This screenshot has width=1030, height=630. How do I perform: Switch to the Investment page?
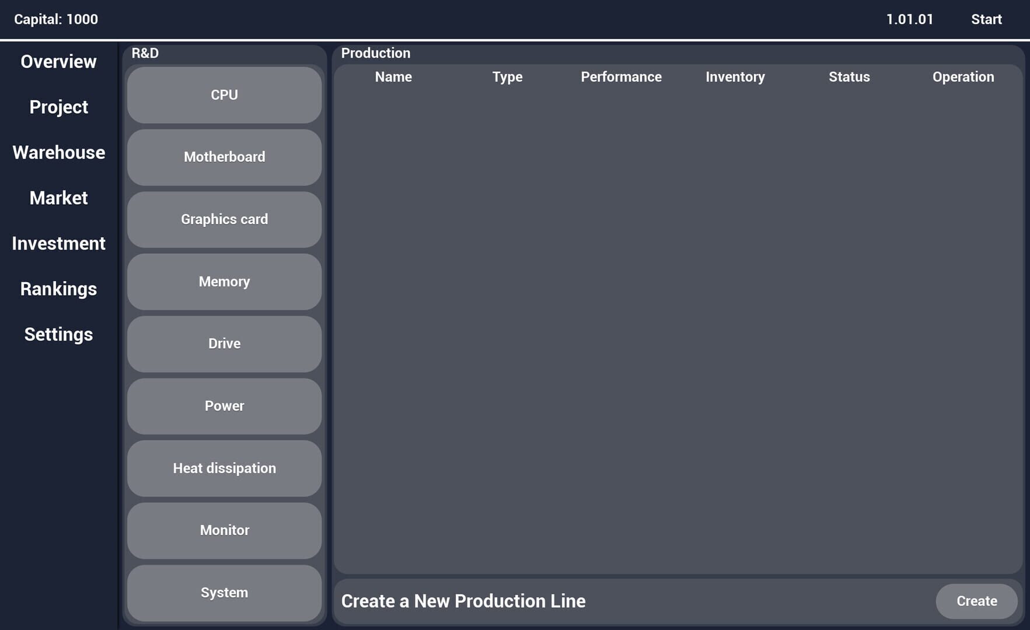coord(58,243)
